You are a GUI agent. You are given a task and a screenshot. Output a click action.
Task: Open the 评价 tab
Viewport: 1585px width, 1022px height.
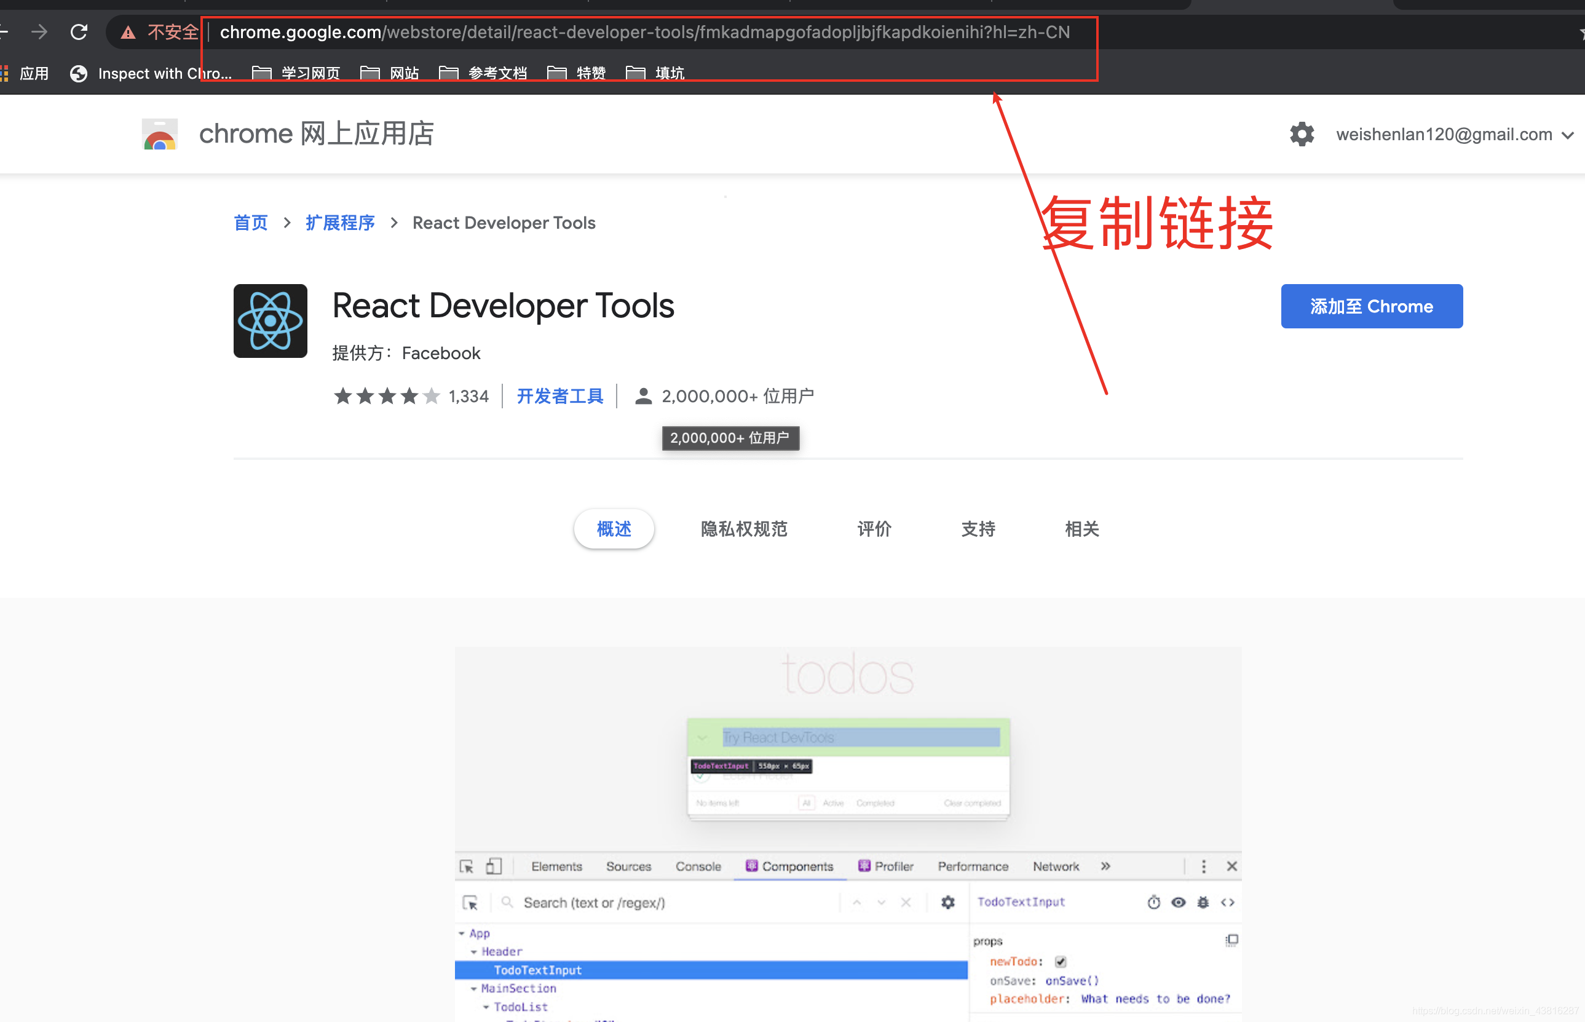(x=874, y=529)
